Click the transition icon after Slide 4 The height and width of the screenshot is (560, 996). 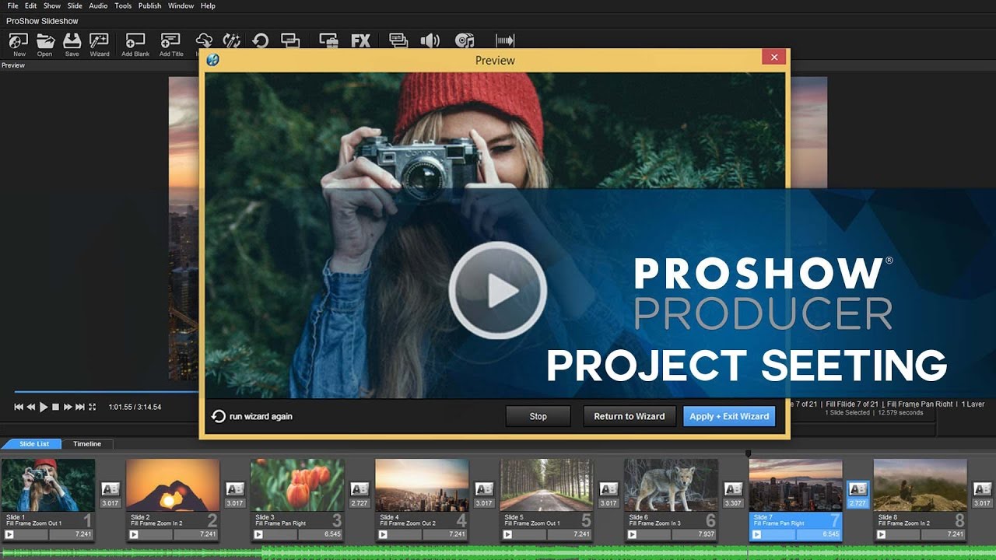point(483,489)
